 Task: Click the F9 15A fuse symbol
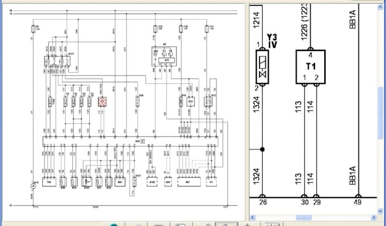(34, 29)
